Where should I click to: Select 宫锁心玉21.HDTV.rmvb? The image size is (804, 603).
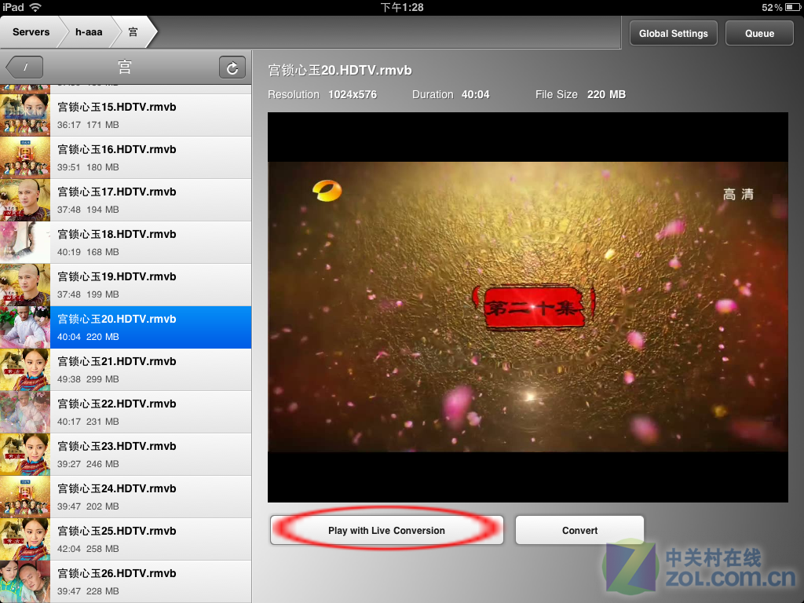(126, 370)
